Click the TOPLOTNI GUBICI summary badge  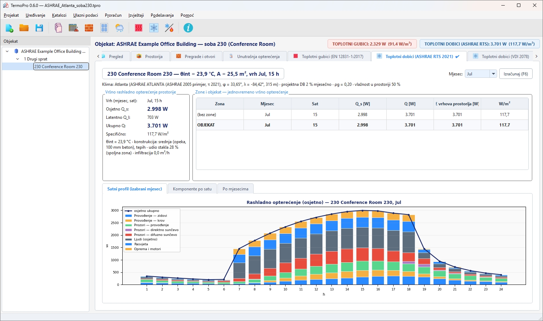click(x=372, y=44)
